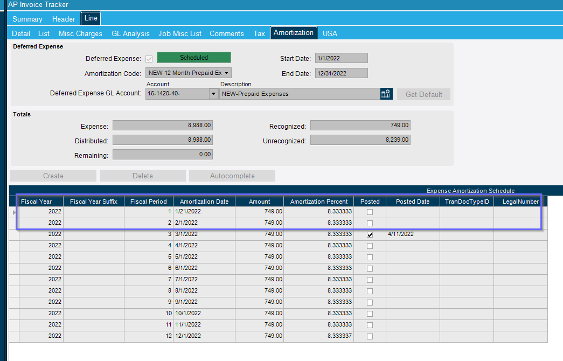The width and height of the screenshot is (563, 361).
Task: Click the Posted Date column header
Action: click(413, 202)
